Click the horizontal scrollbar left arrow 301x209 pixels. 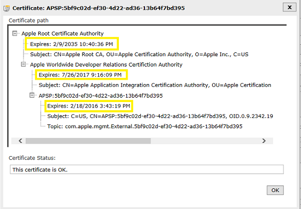[x=20, y=141]
